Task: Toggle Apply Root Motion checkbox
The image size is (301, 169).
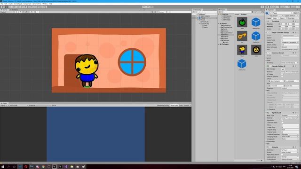Action: [x=282, y=154]
